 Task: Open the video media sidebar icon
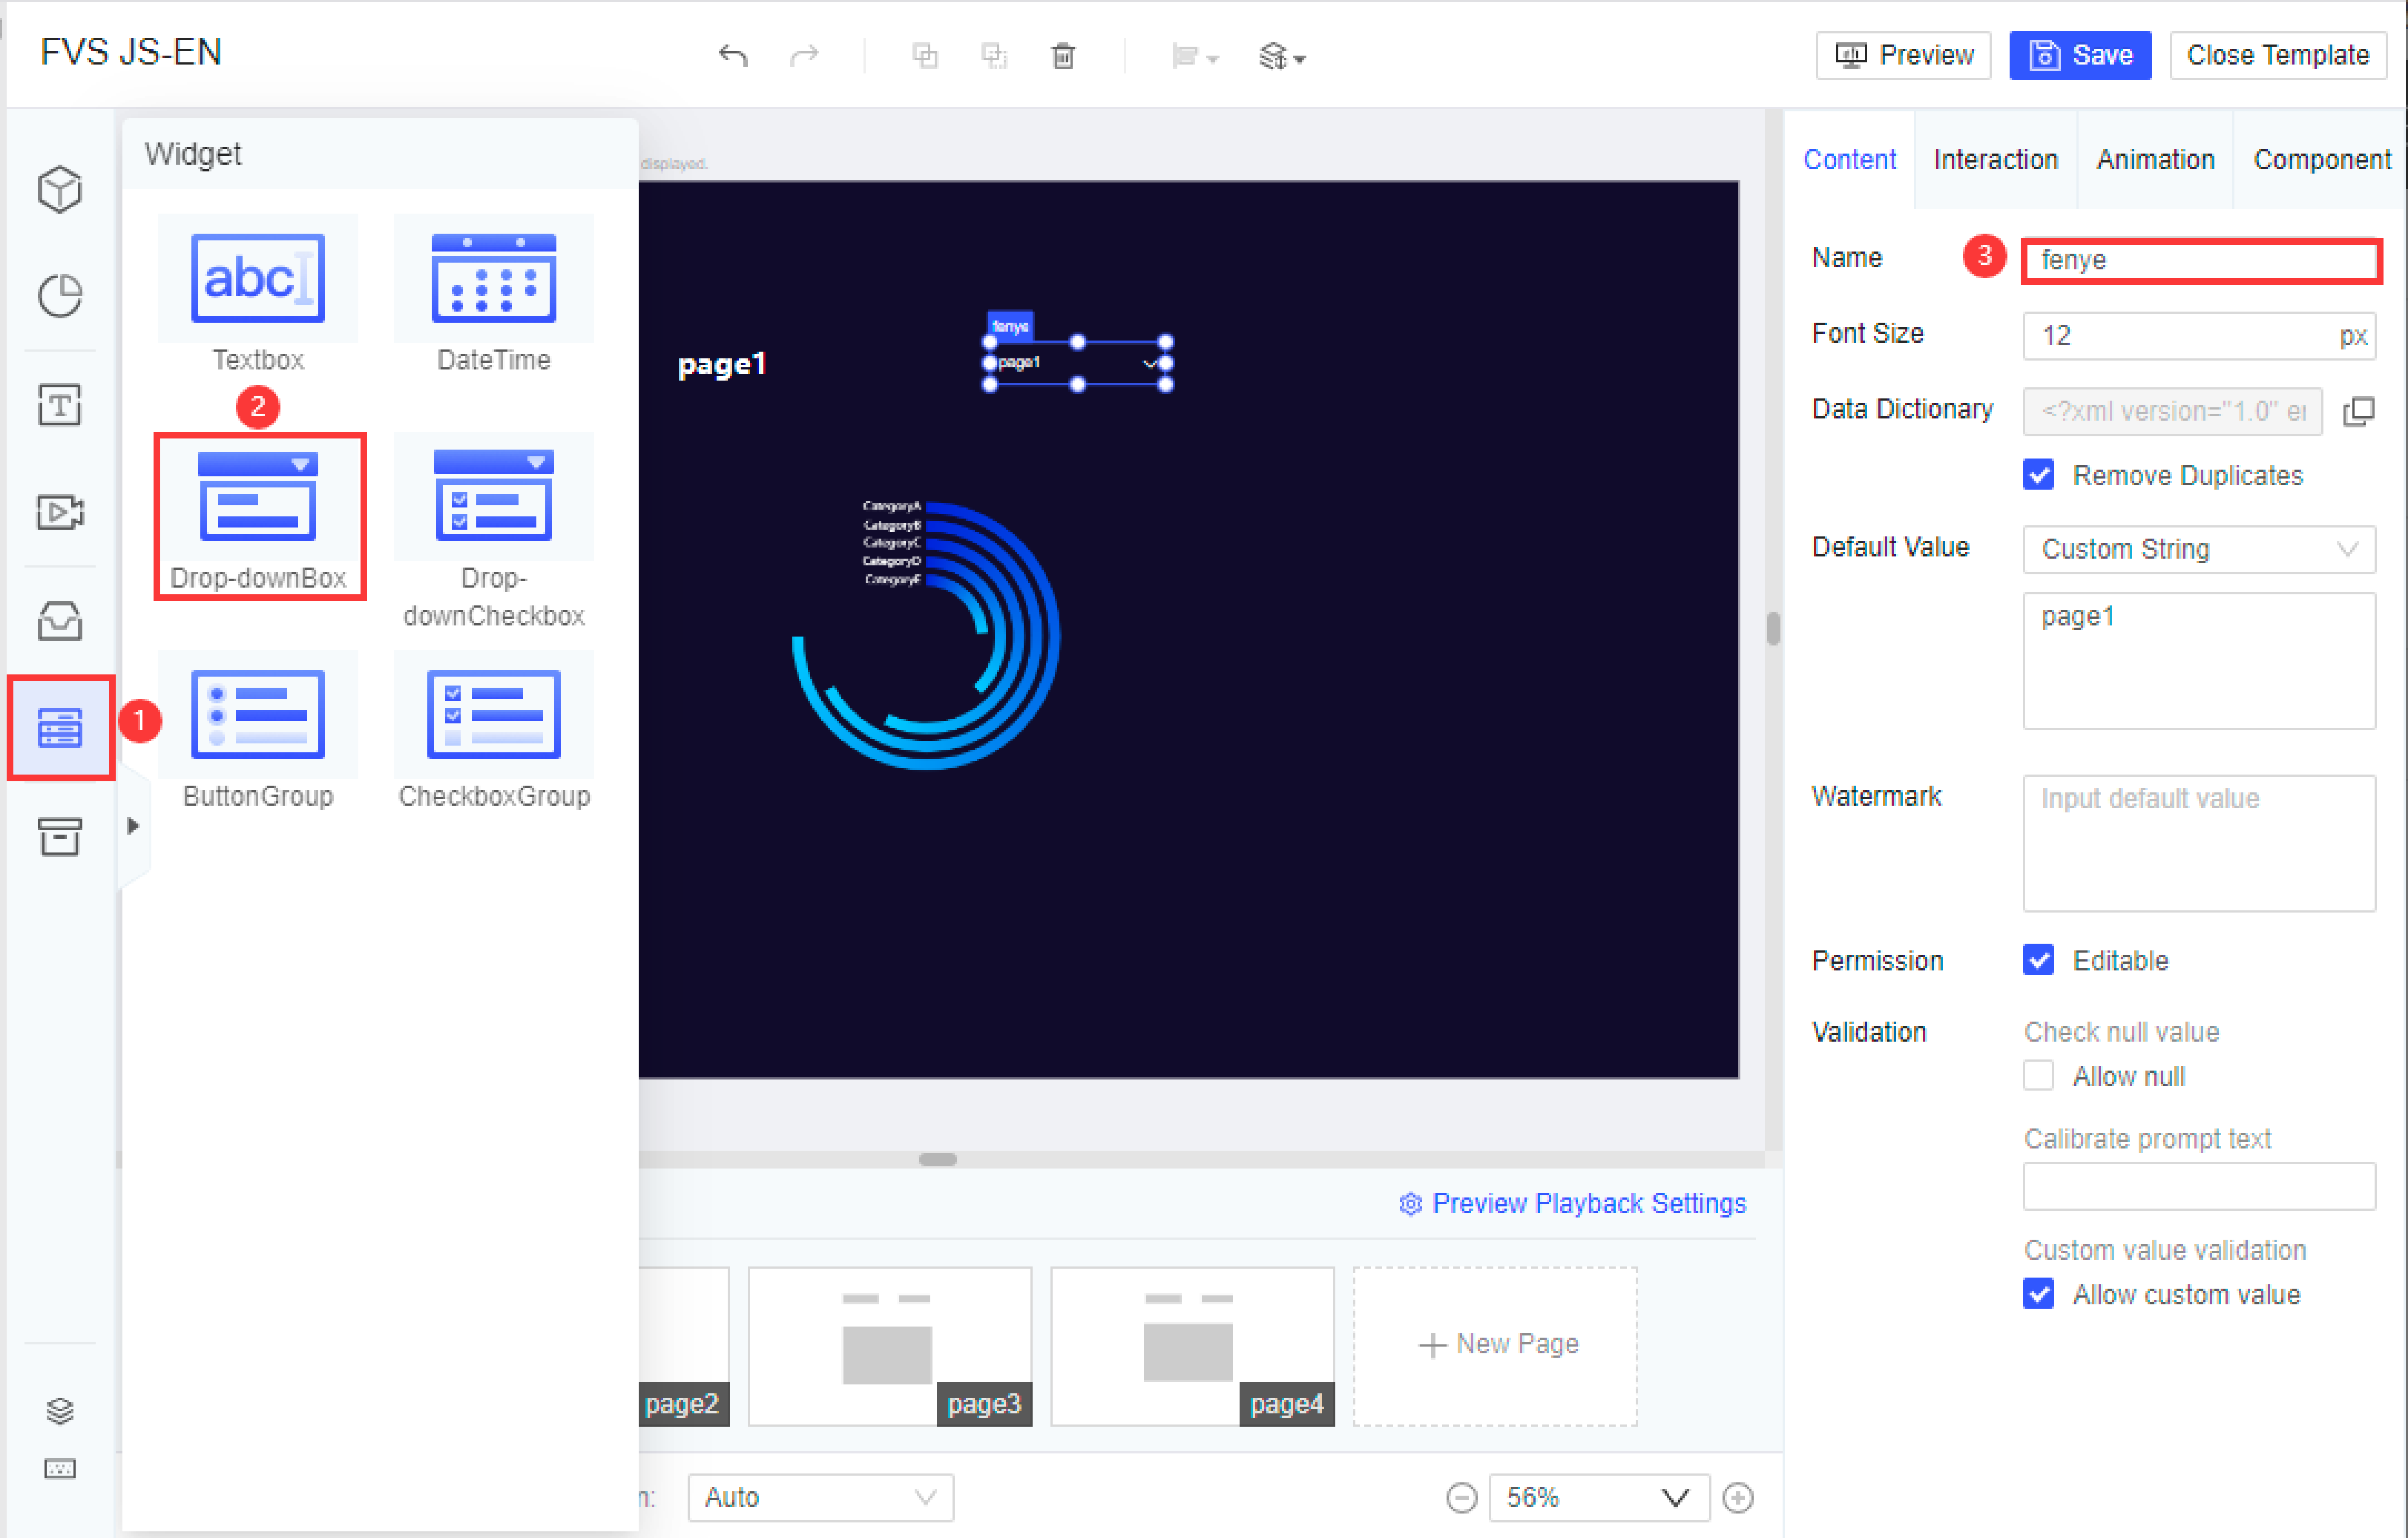pos(60,512)
